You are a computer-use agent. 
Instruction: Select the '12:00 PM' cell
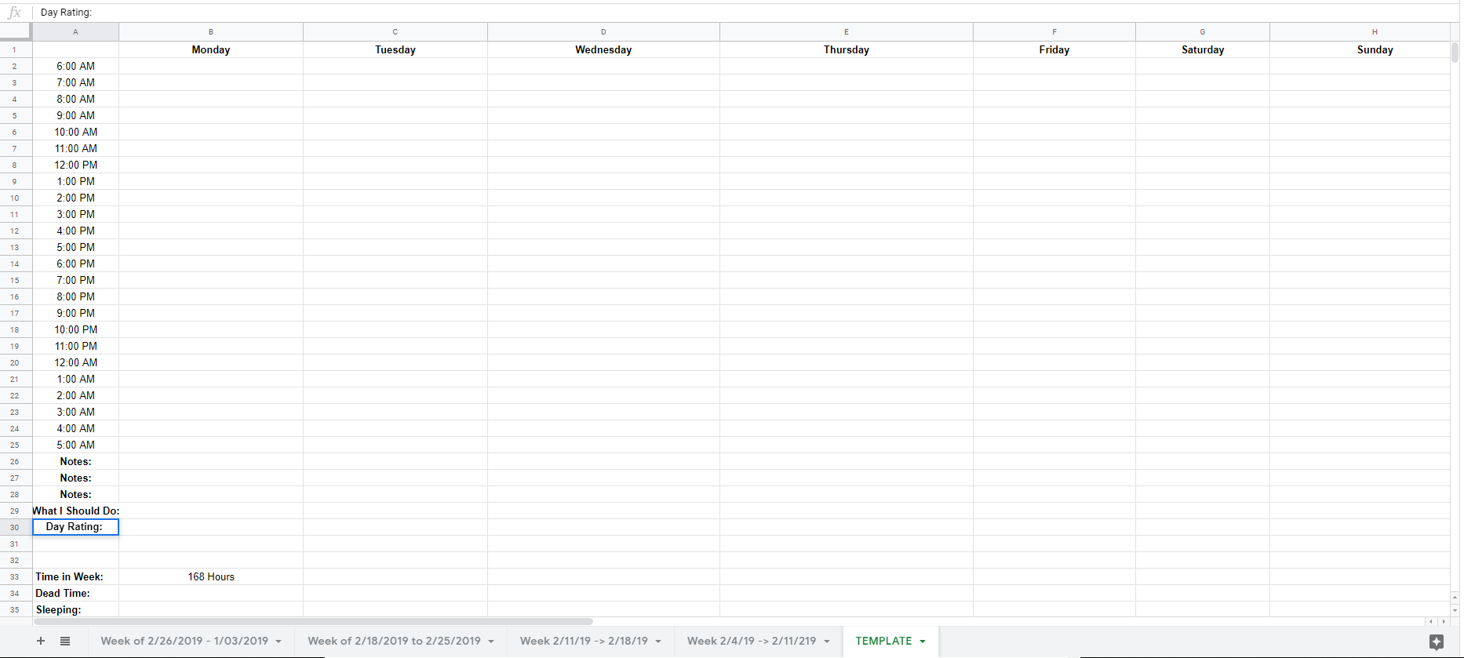pyautogui.click(x=75, y=165)
